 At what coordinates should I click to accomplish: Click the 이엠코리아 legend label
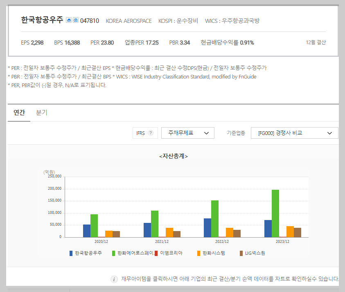pos(171,253)
